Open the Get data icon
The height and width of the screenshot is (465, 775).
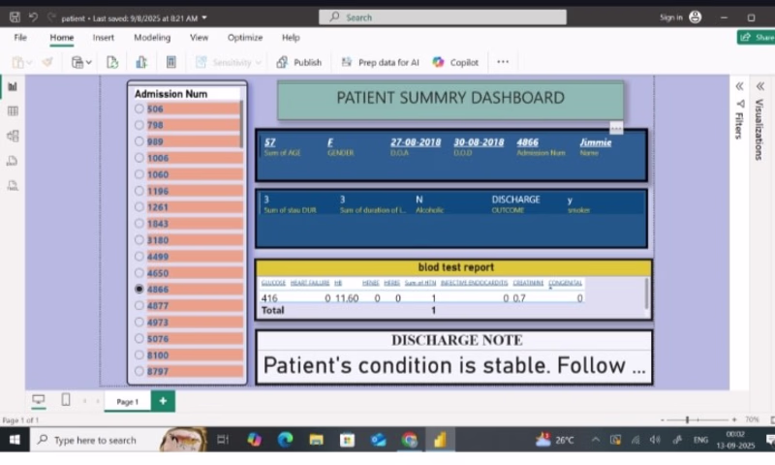tap(77, 62)
